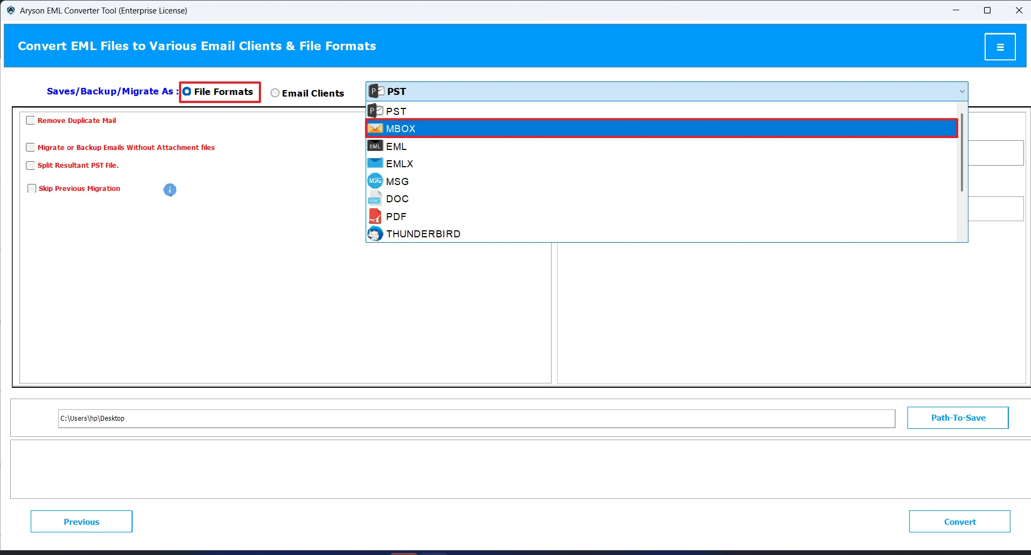The height and width of the screenshot is (555, 1031).
Task: Click the DOC file icon in the list
Action: 375,198
